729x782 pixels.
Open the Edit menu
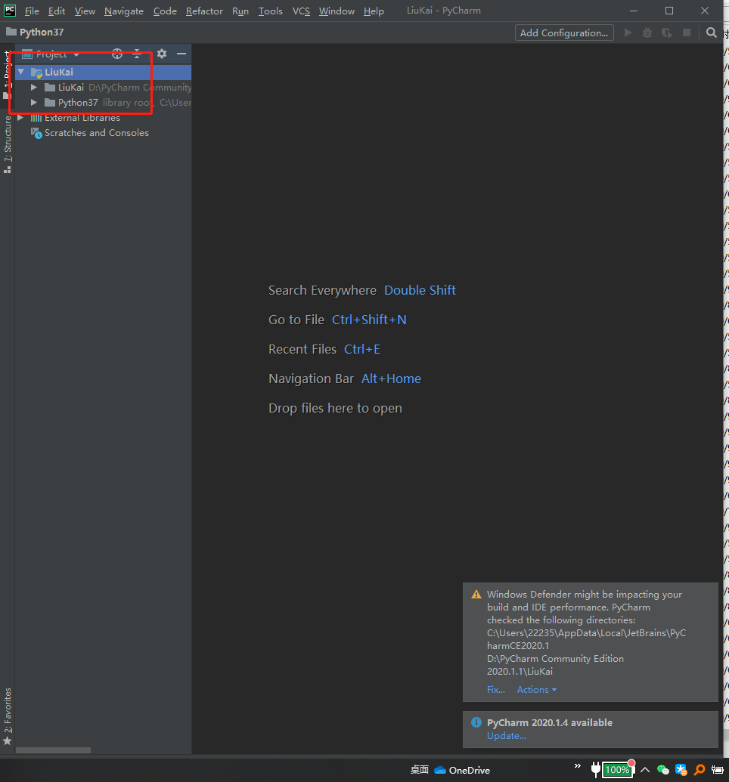pos(57,11)
